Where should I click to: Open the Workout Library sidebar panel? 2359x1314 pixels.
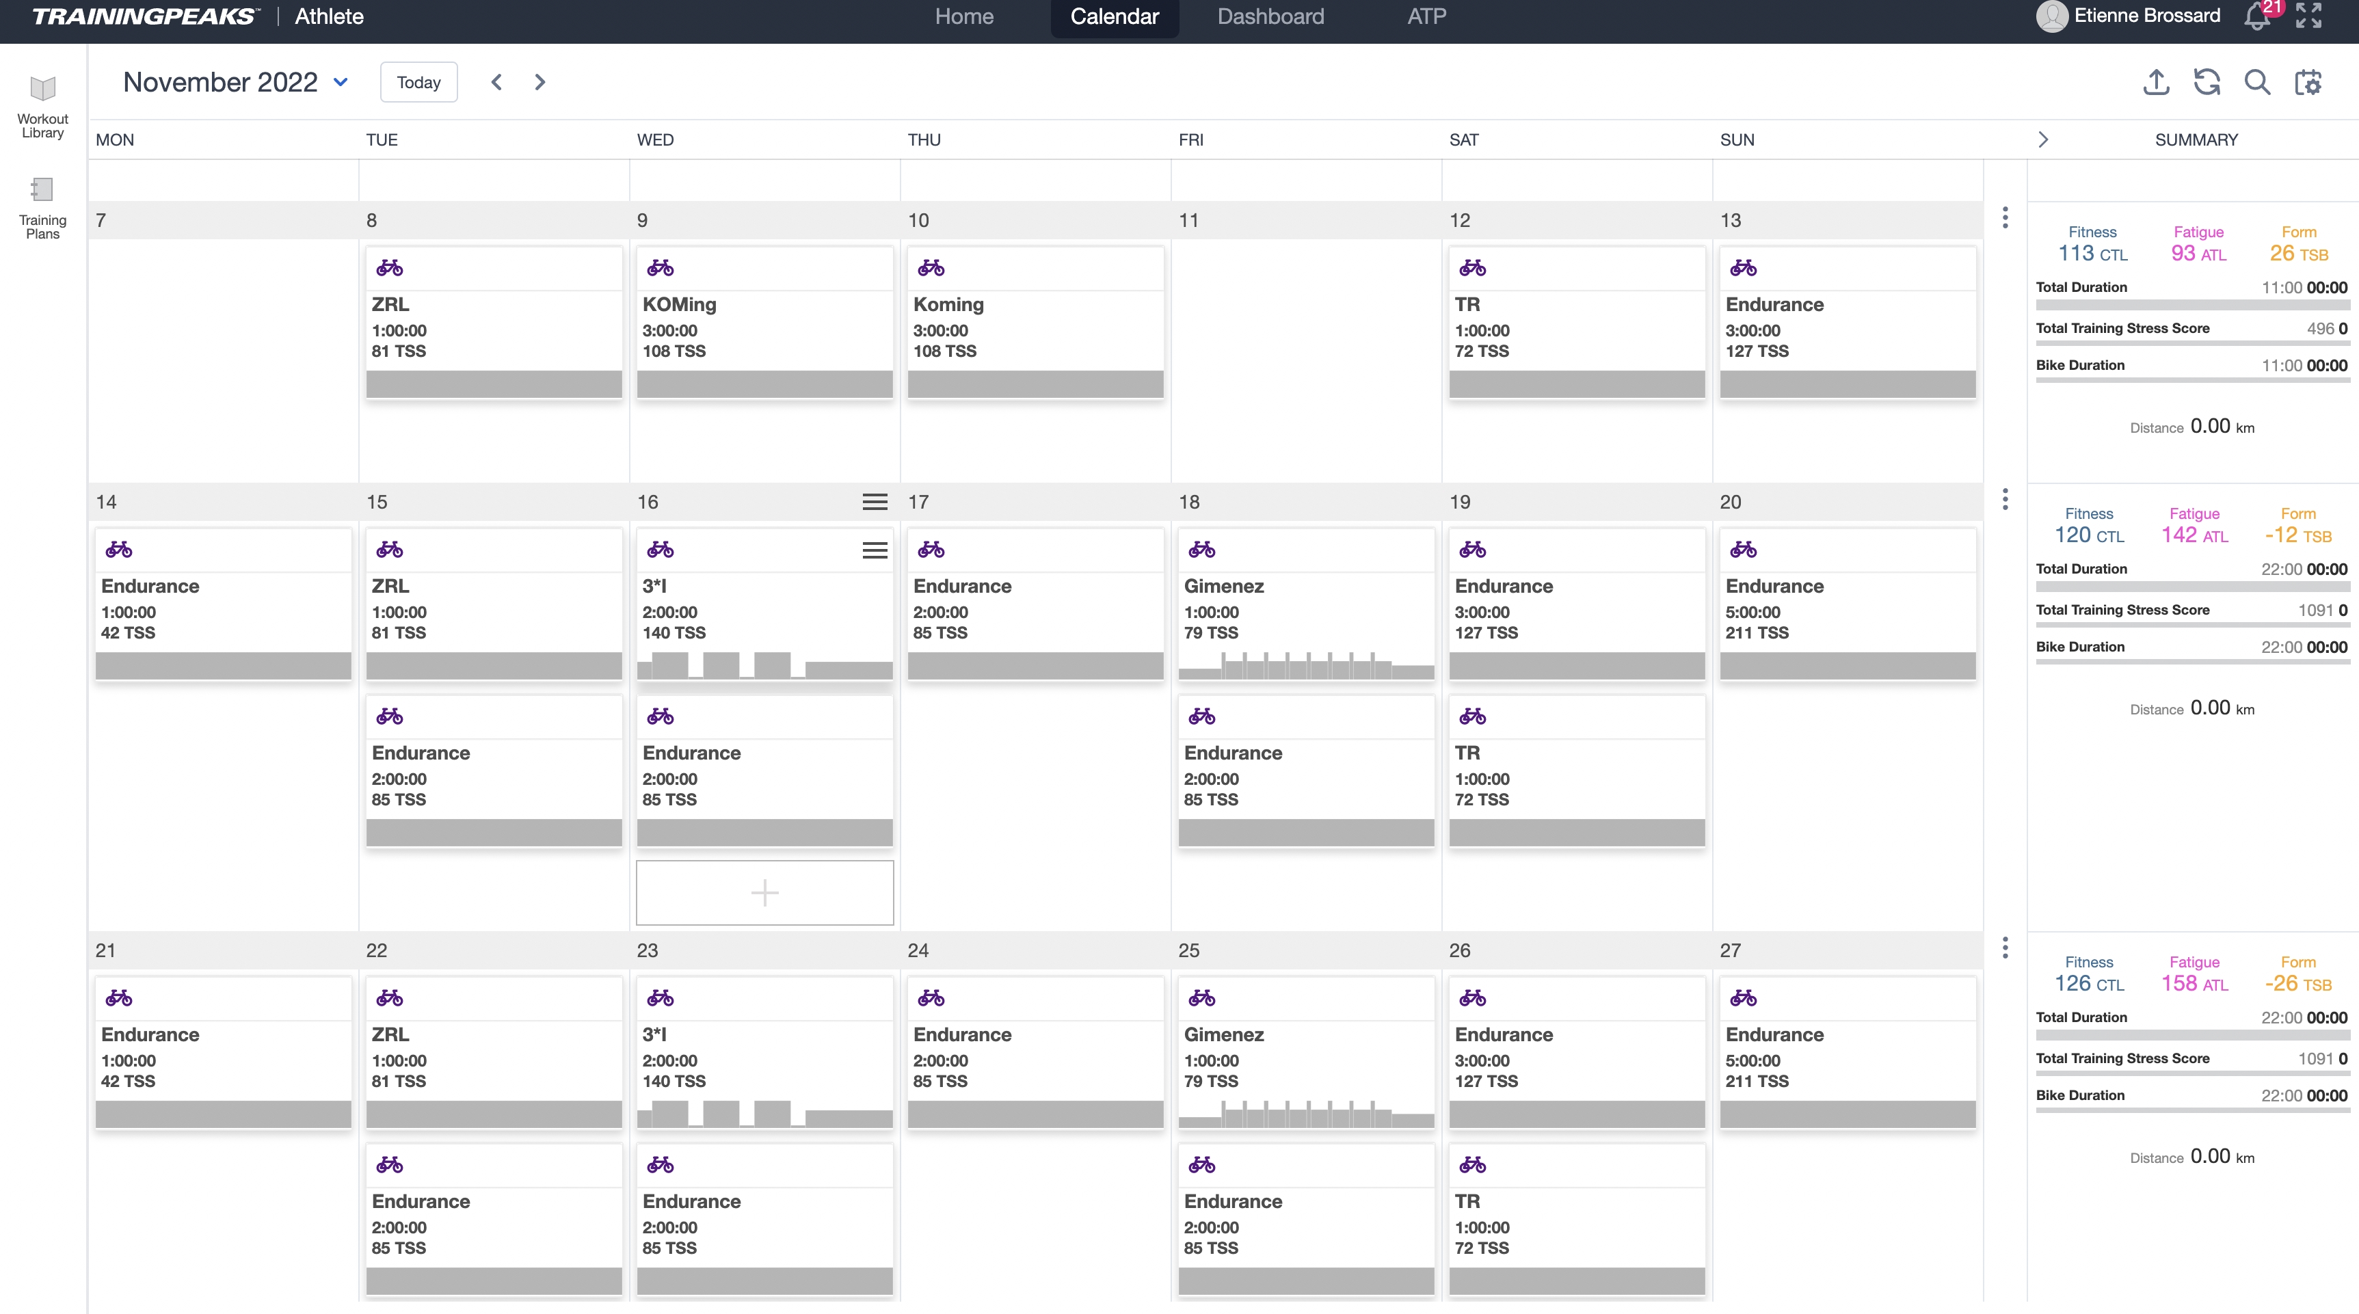42,107
